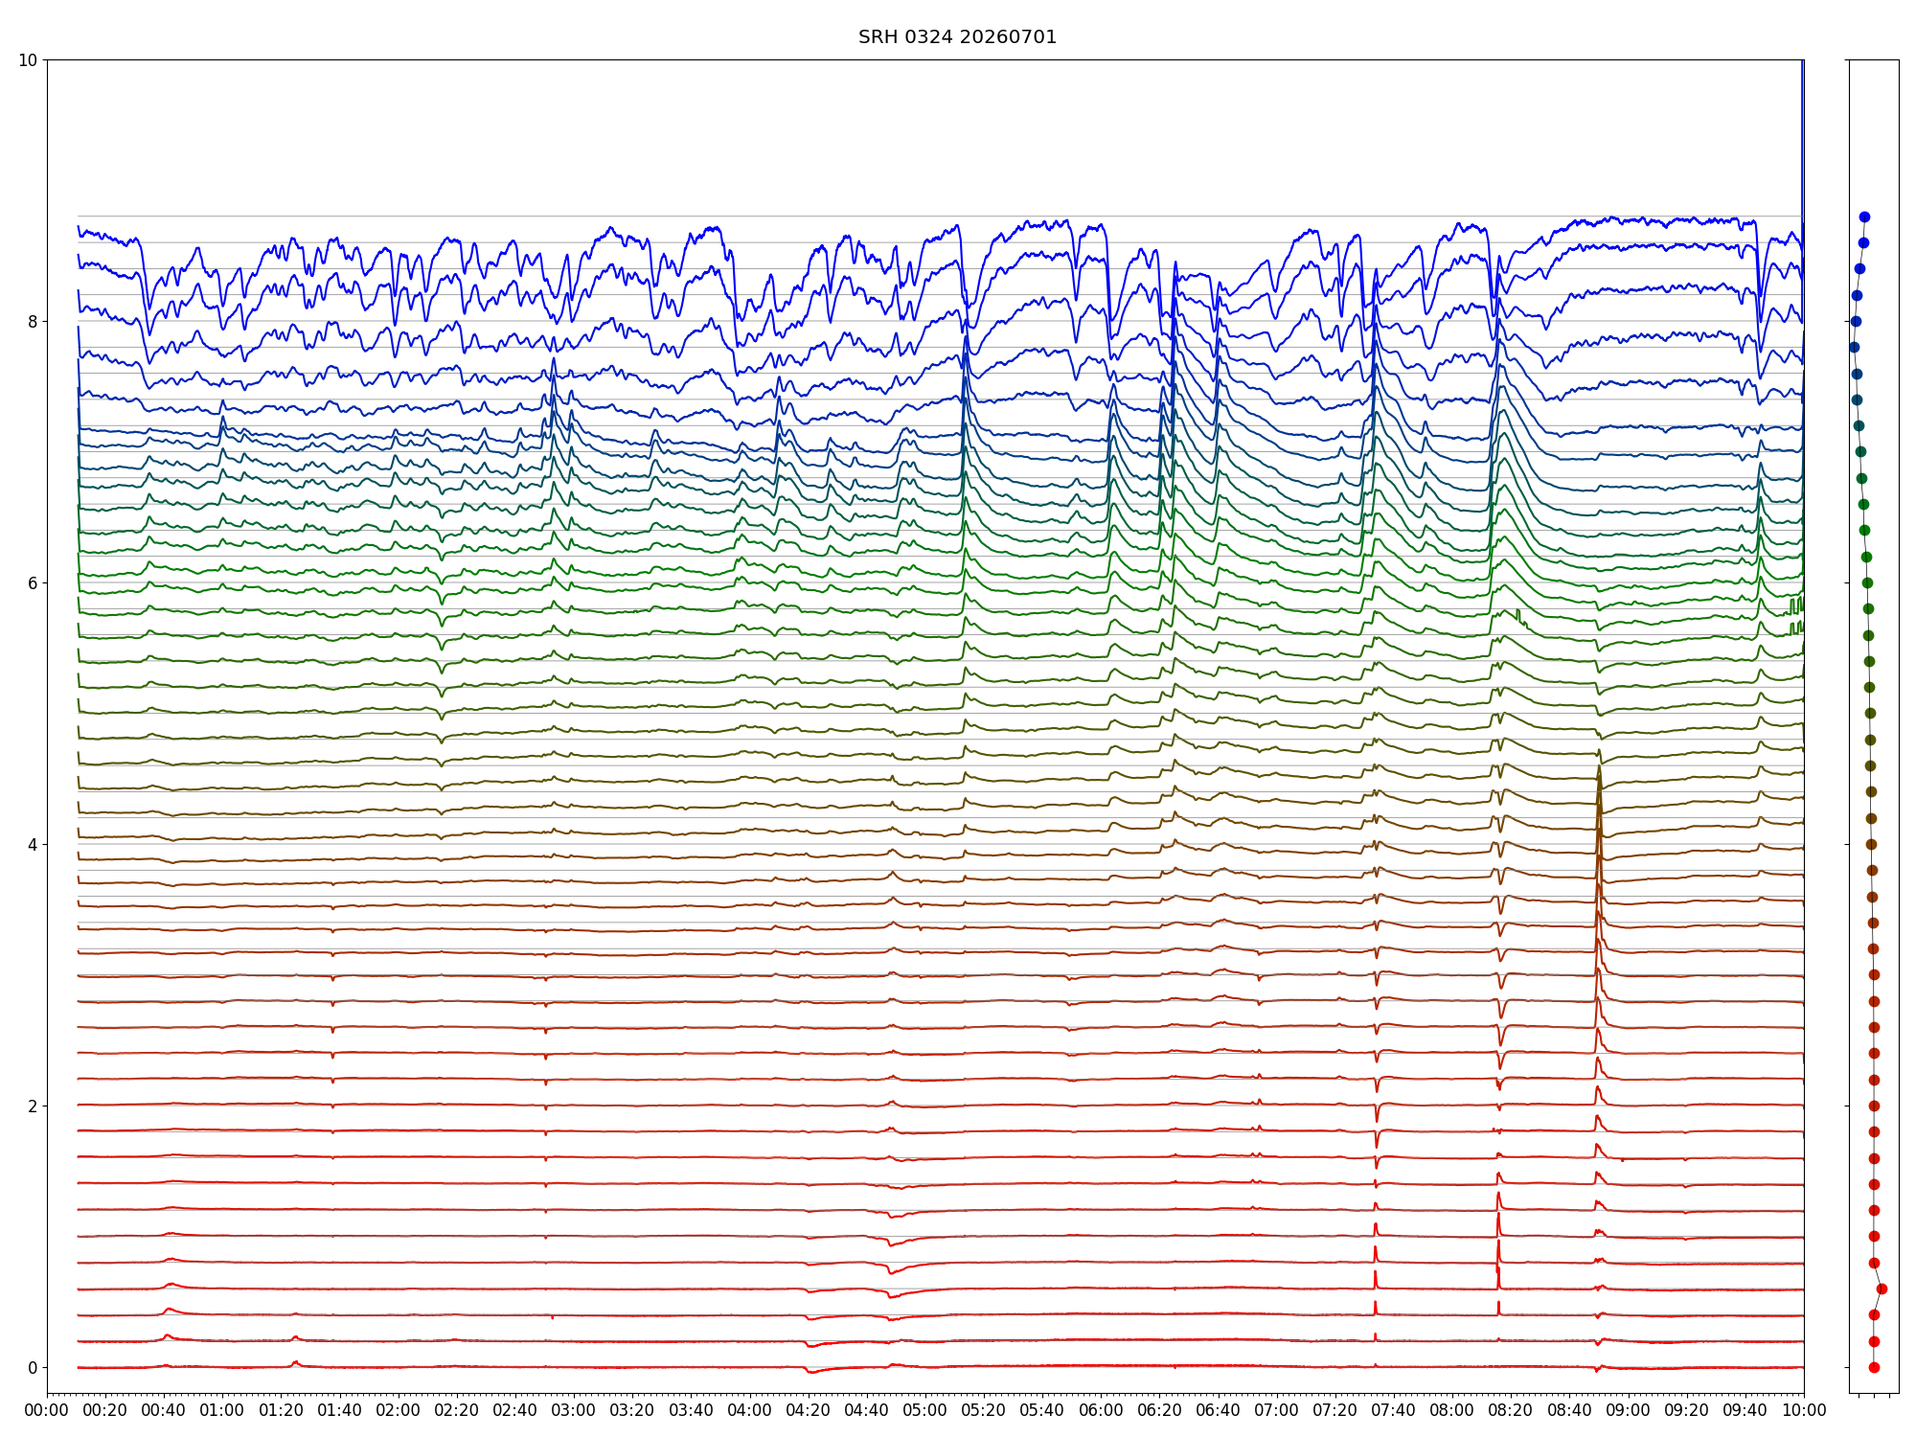The width and height of the screenshot is (1916, 1437).
Task: Click the y-axis tick label "2"
Action: [x=33, y=1106]
